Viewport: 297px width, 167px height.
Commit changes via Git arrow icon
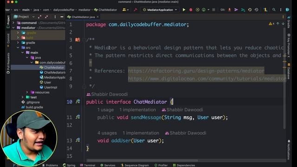[x=236, y=10]
